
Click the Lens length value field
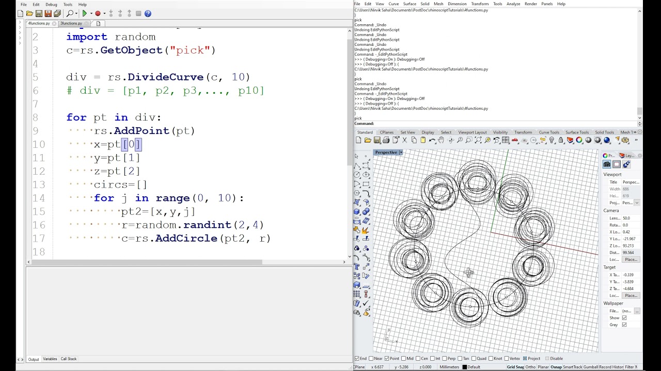click(x=631, y=218)
